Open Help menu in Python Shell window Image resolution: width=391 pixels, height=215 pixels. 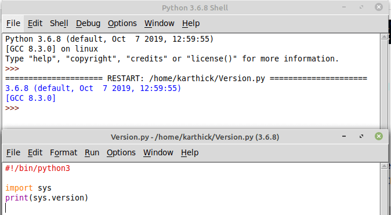[x=191, y=23]
